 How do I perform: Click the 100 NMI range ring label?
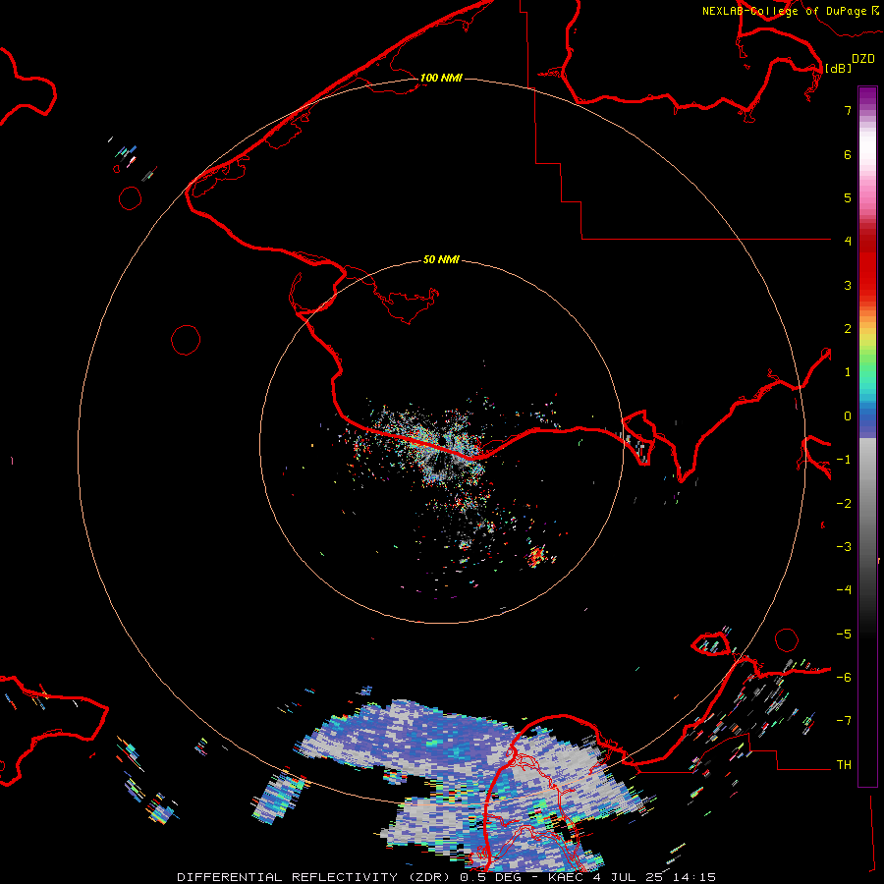[441, 78]
